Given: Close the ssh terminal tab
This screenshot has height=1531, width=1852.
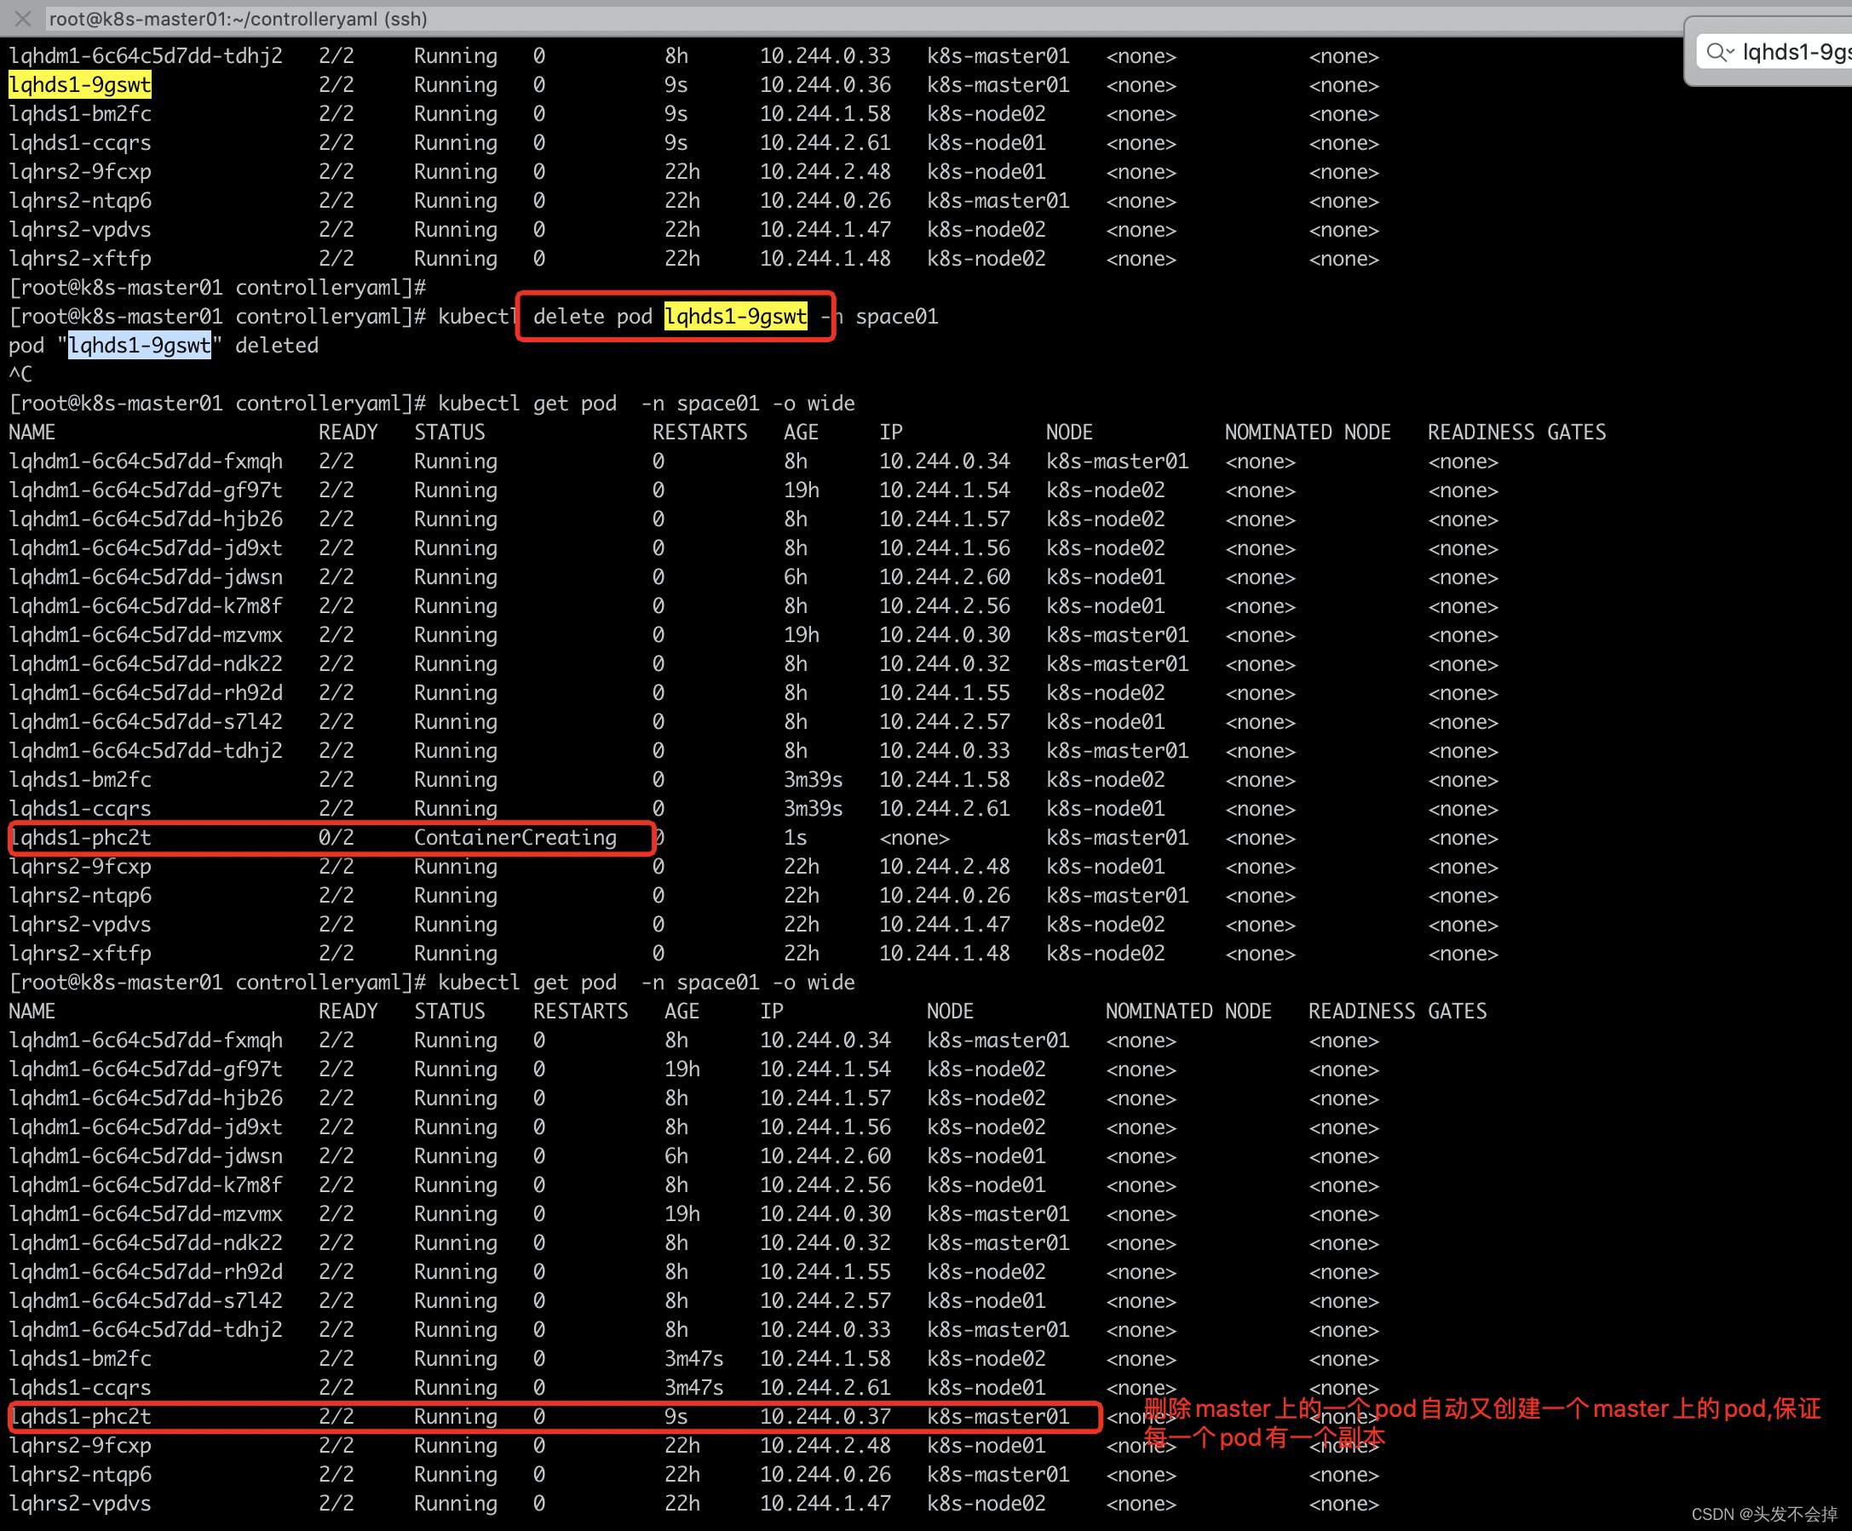Looking at the screenshot, I should tap(23, 19).
